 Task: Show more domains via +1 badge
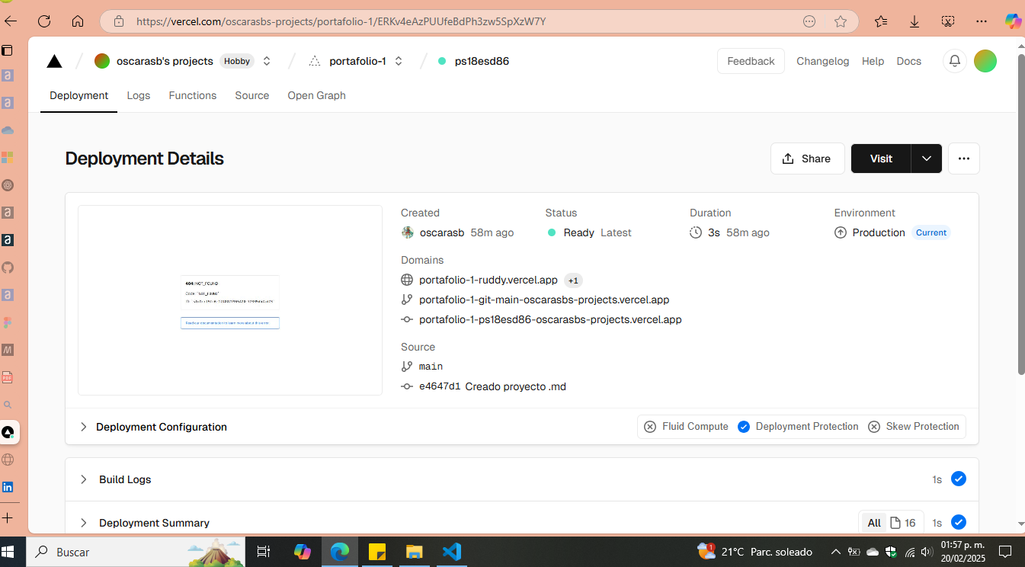pos(574,280)
